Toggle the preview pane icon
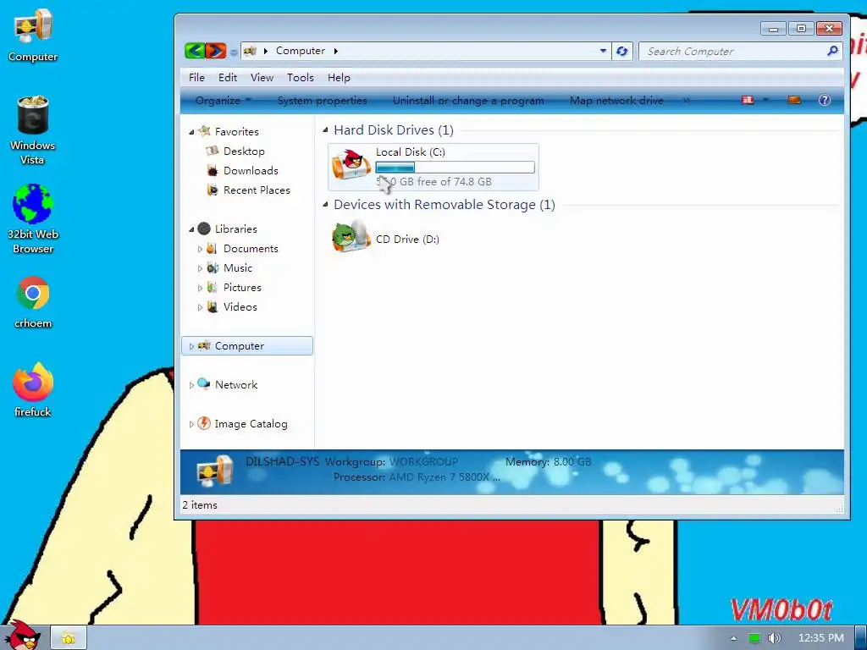The width and height of the screenshot is (867, 650). pos(794,100)
